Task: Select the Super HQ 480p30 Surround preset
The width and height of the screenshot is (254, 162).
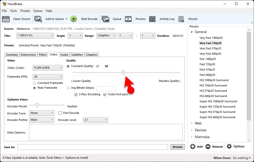Action: tap(217, 117)
